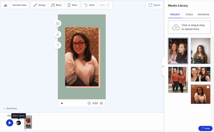Click the Redo button
The height and width of the screenshot is (132, 214).
point(105,5)
